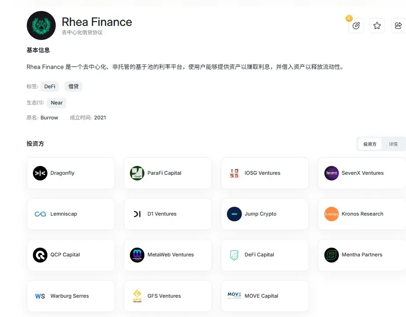The image size is (406, 317).
Task: Click the share icon button
Action: point(398,25)
